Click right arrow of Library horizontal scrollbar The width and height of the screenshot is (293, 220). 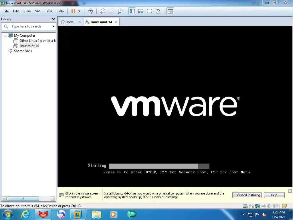click(53, 199)
